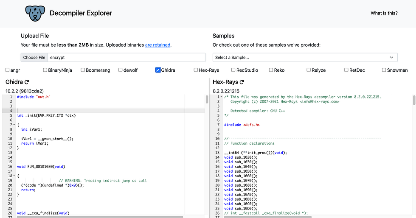Rerun Ghidra with its refresh icon
The width and height of the screenshot is (416, 218).
26,82
